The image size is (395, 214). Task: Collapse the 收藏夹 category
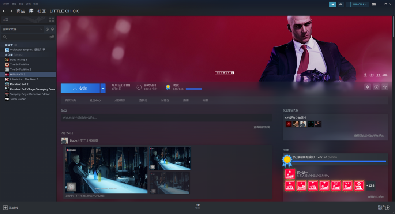click(x=3, y=45)
